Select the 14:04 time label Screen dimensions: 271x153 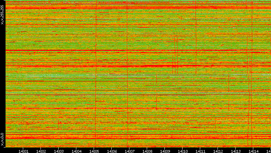coord(76,151)
